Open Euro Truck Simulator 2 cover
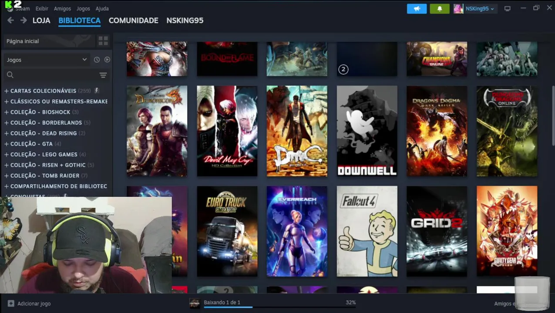The width and height of the screenshot is (555, 313). pyautogui.click(x=227, y=231)
